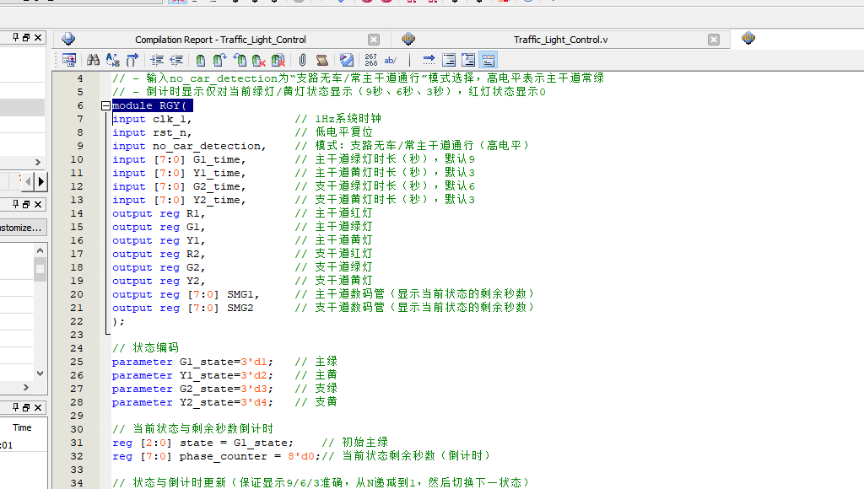Image resolution: width=864 pixels, height=489 pixels.
Task: Click 'SMG2' on line 21
Action: click(x=240, y=308)
